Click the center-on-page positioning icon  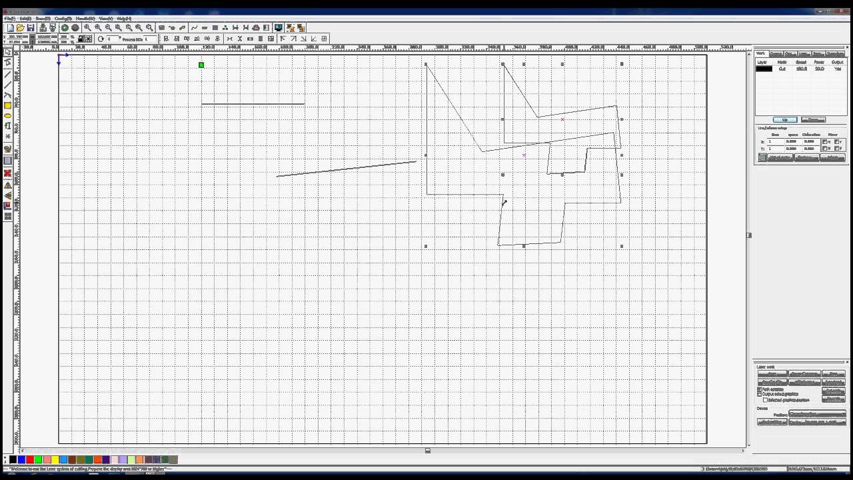point(324,39)
